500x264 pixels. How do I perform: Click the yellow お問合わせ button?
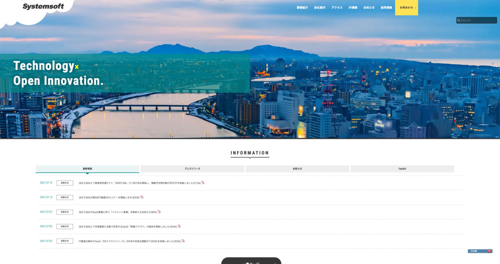point(407,7)
